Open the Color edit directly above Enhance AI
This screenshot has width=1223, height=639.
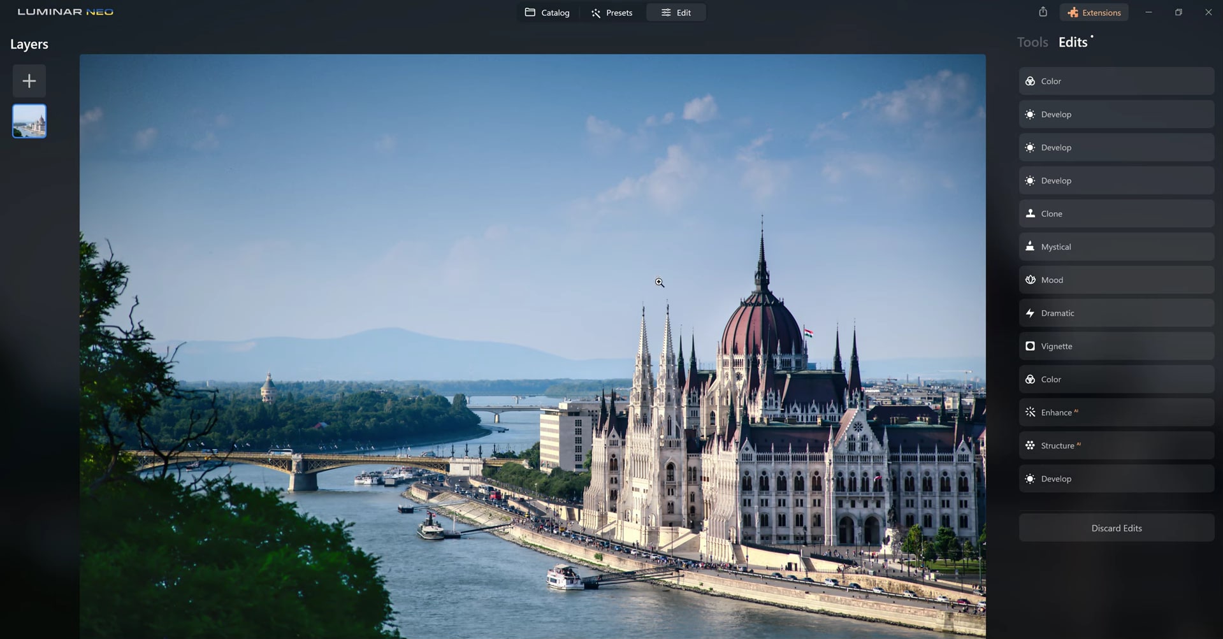[x=1117, y=380]
